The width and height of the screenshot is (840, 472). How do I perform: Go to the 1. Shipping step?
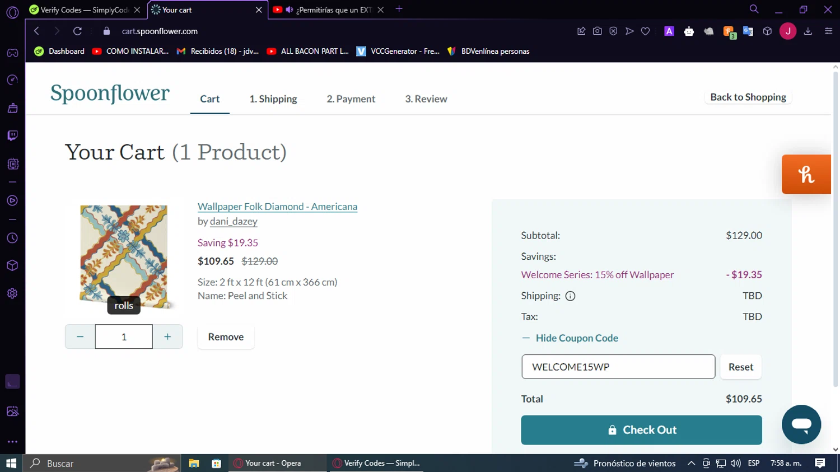[273, 99]
